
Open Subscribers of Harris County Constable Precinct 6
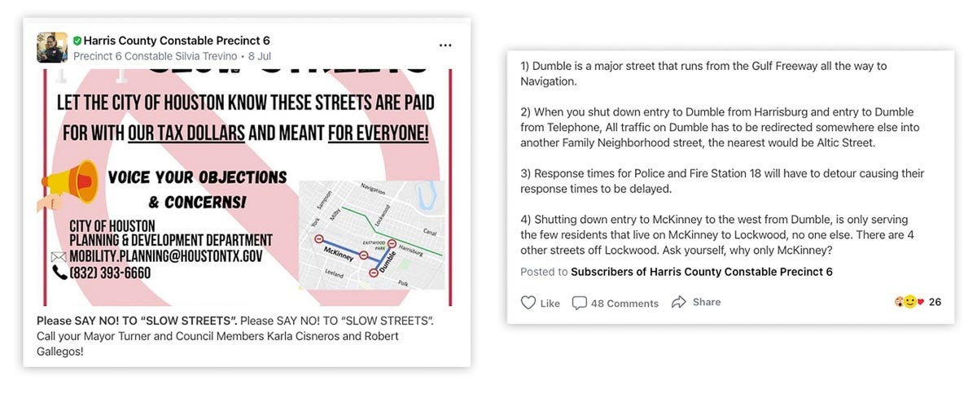[x=702, y=272]
